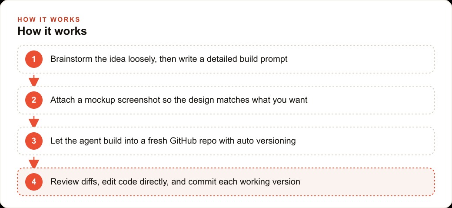Click the step 1 number badge

click(34, 59)
